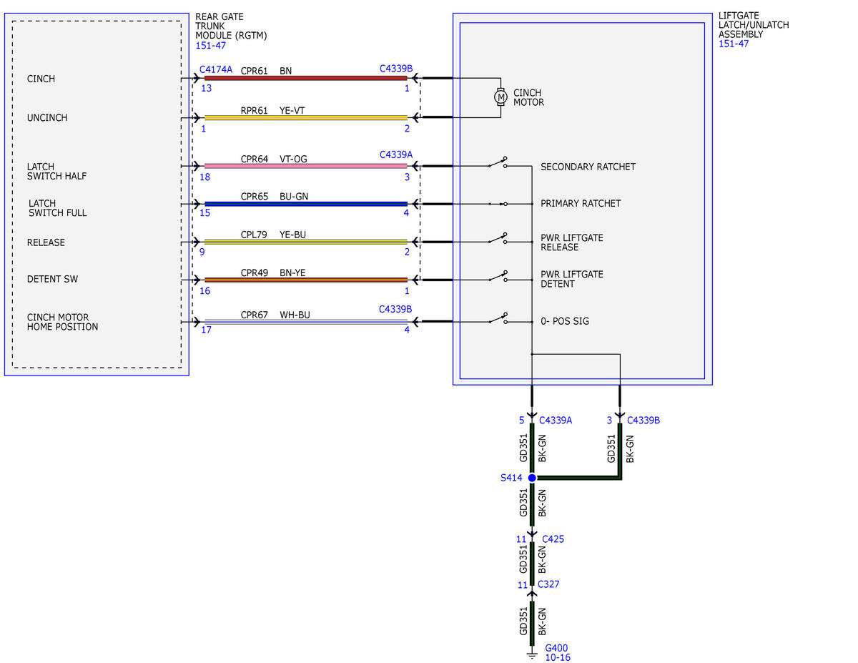858x663 pixels.
Task: Click pin number 11 beside C327
Action: [x=523, y=585]
